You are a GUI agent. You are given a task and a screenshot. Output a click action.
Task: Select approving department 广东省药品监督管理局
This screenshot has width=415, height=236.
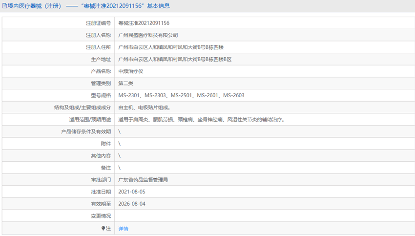pyautogui.click(x=143, y=180)
